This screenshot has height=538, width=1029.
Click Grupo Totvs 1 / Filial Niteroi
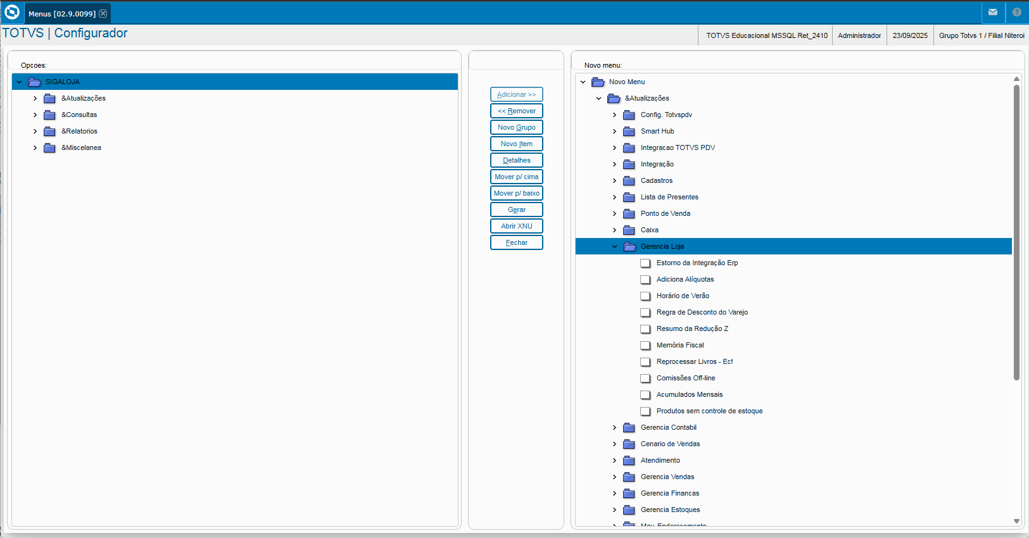point(982,35)
